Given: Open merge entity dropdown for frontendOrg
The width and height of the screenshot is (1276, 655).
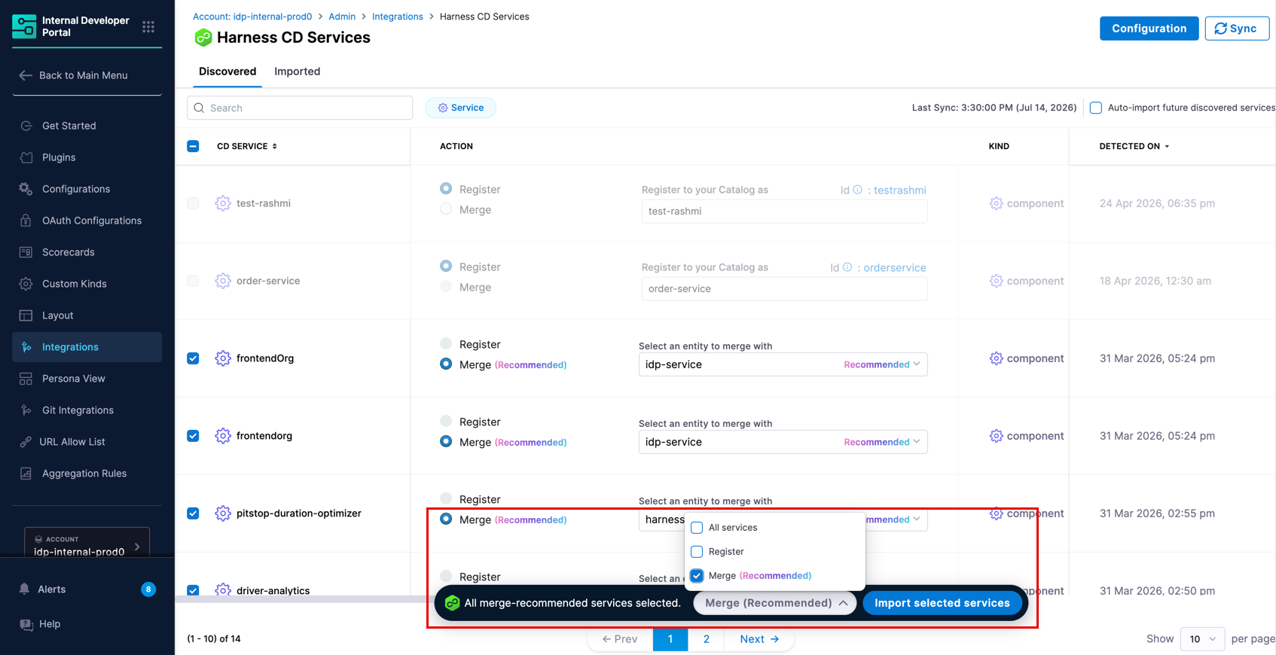Looking at the screenshot, I should pyautogui.click(x=783, y=364).
